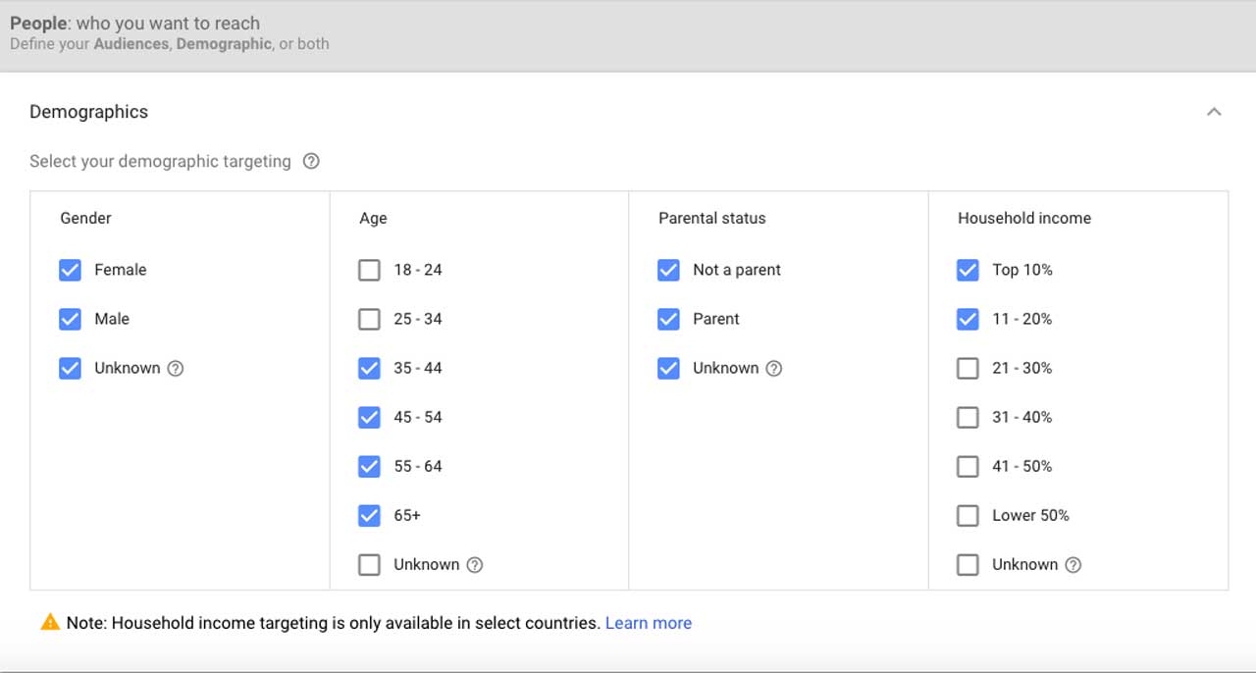Image resolution: width=1256 pixels, height=673 pixels.
Task: Enable the 18 - 24 age checkbox
Action: coord(369,270)
